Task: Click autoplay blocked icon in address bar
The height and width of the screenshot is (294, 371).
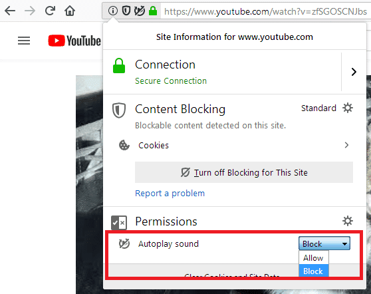Action: tap(140, 11)
